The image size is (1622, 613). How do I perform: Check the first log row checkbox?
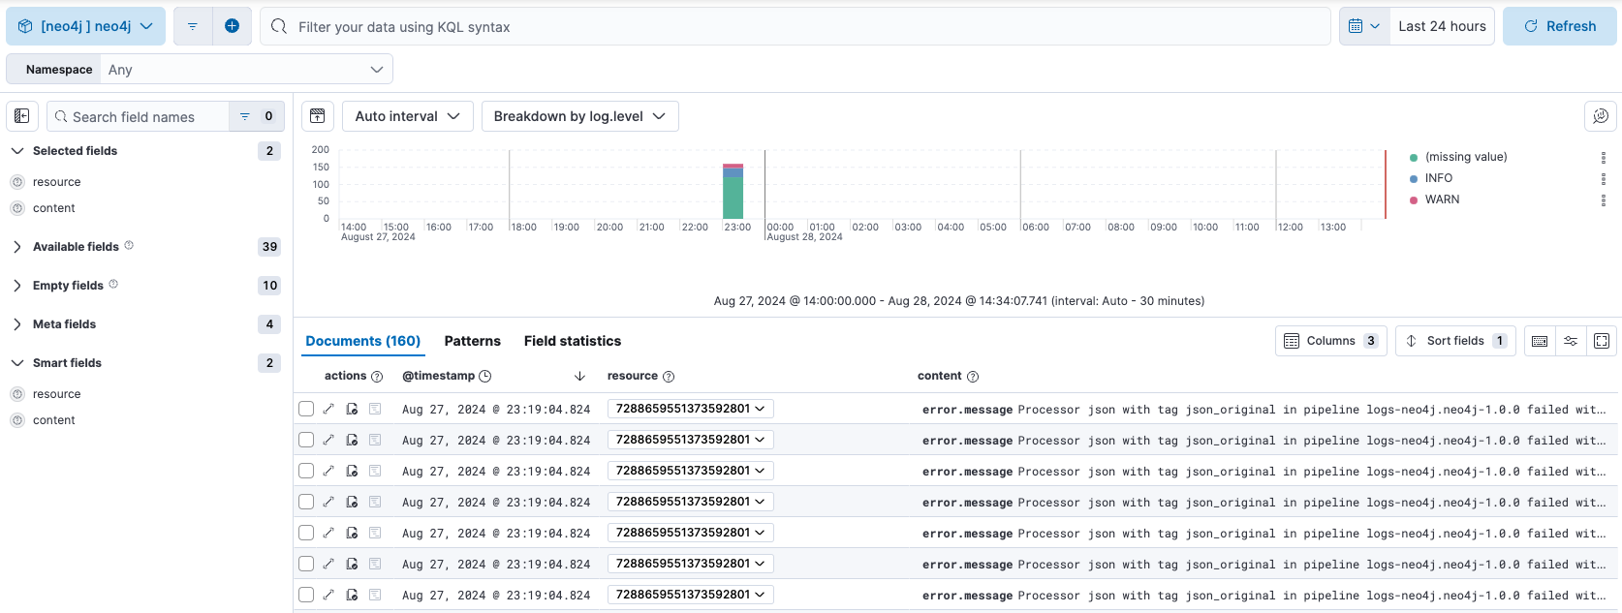pos(306,409)
